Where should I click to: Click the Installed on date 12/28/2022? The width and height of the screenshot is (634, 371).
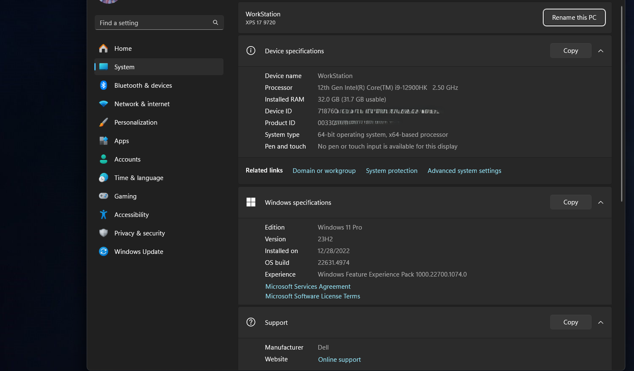point(333,251)
